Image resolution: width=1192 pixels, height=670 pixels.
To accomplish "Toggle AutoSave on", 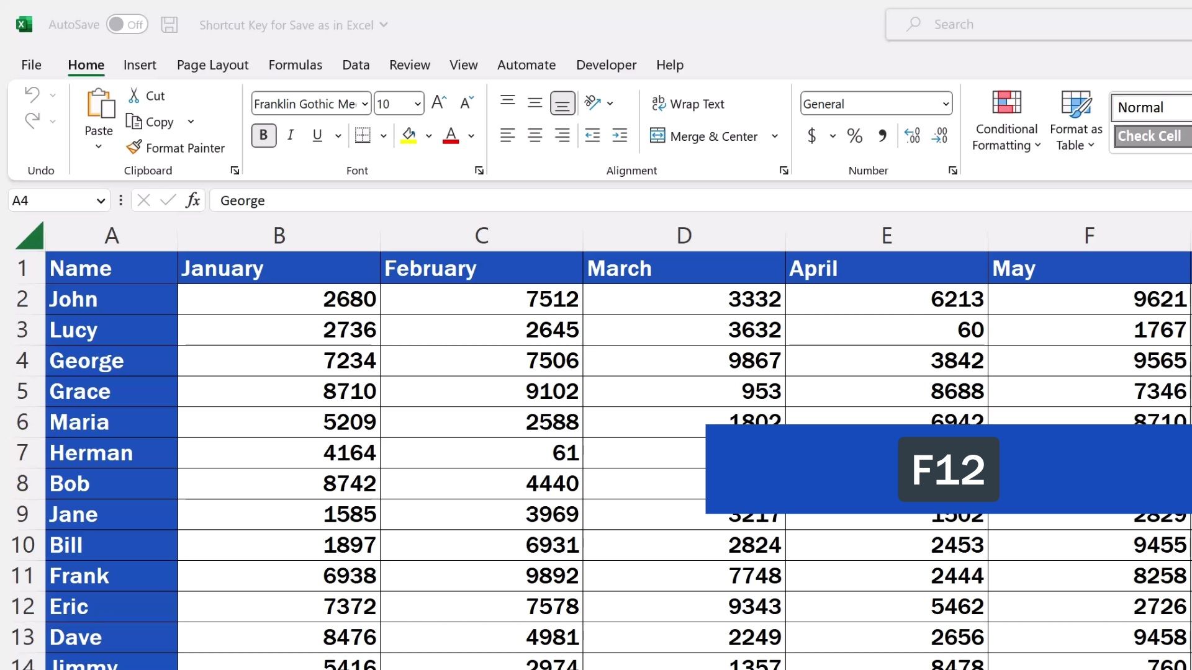I will click(127, 24).
